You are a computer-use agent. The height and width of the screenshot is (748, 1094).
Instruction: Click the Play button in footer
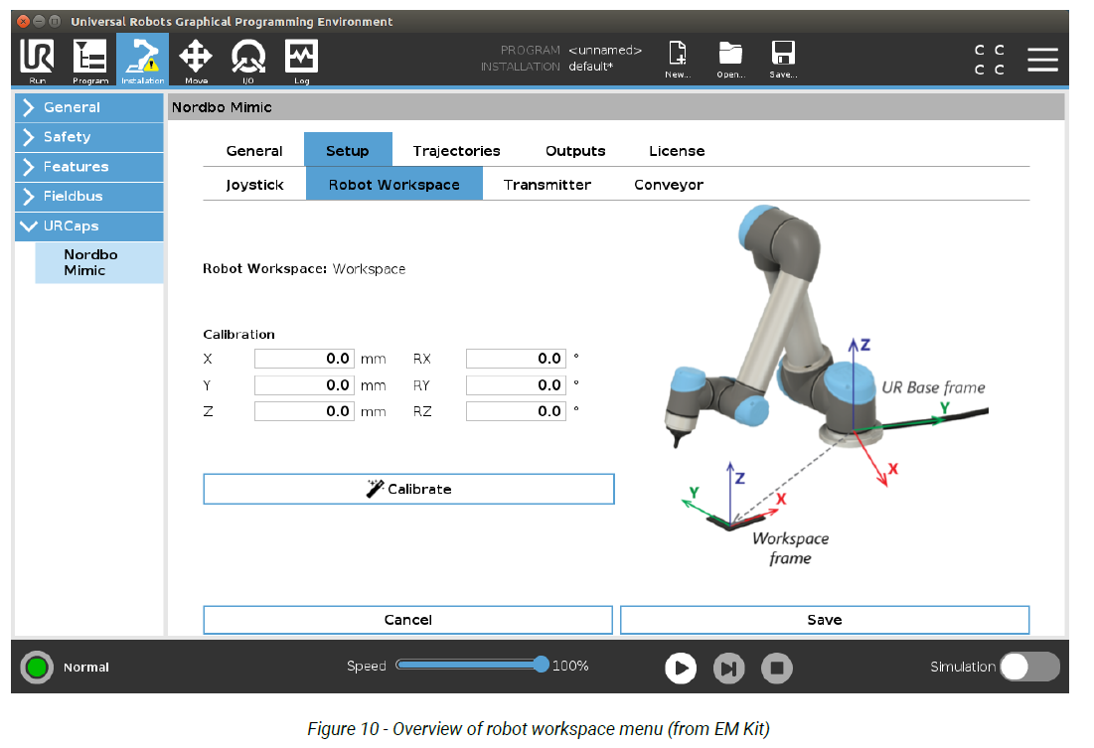tap(681, 668)
